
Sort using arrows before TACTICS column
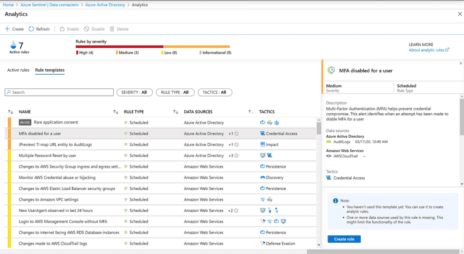click(x=251, y=112)
